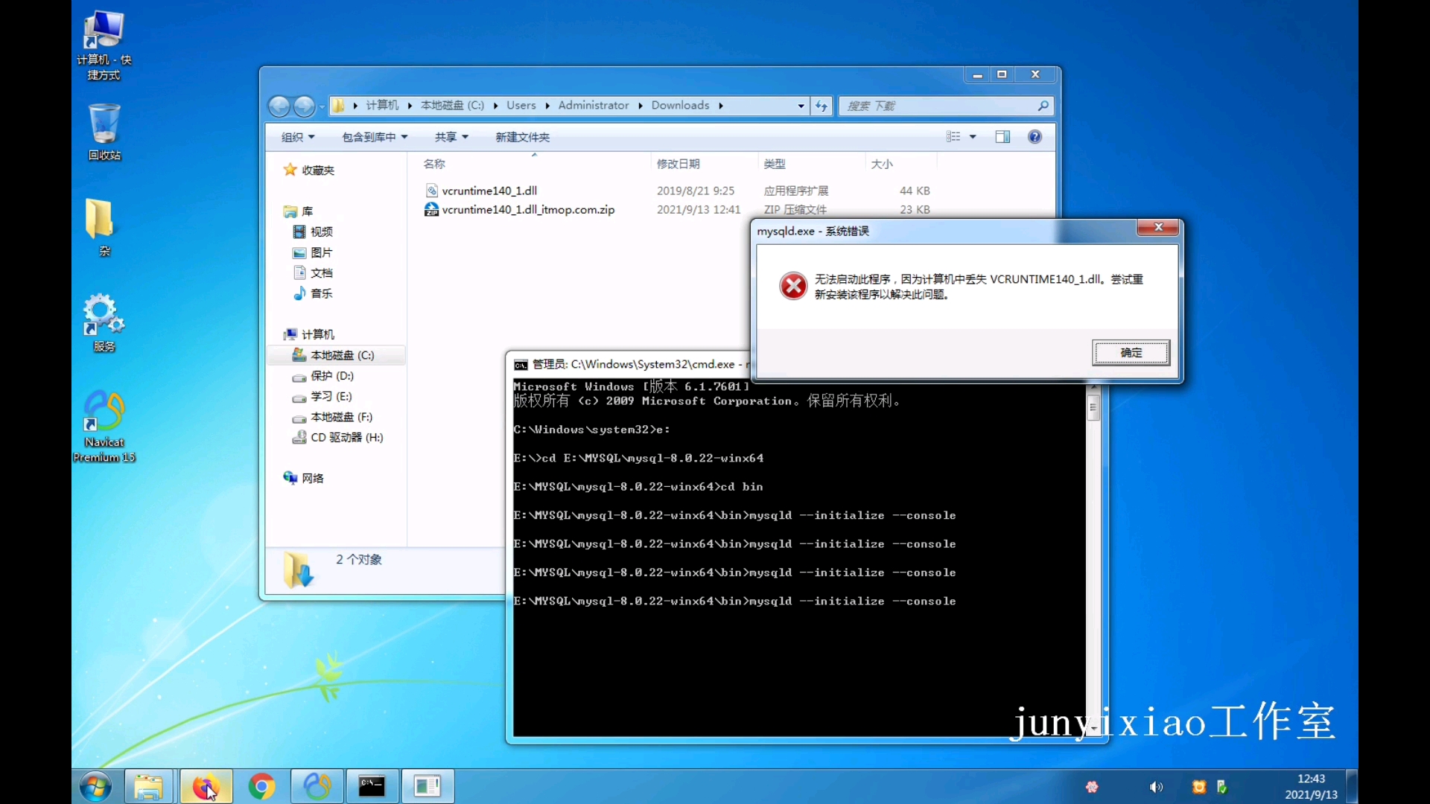Open Help via the question mark icon
The height and width of the screenshot is (804, 1430).
[1035, 137]
